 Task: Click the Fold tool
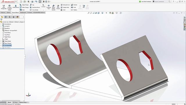[74, 7]
